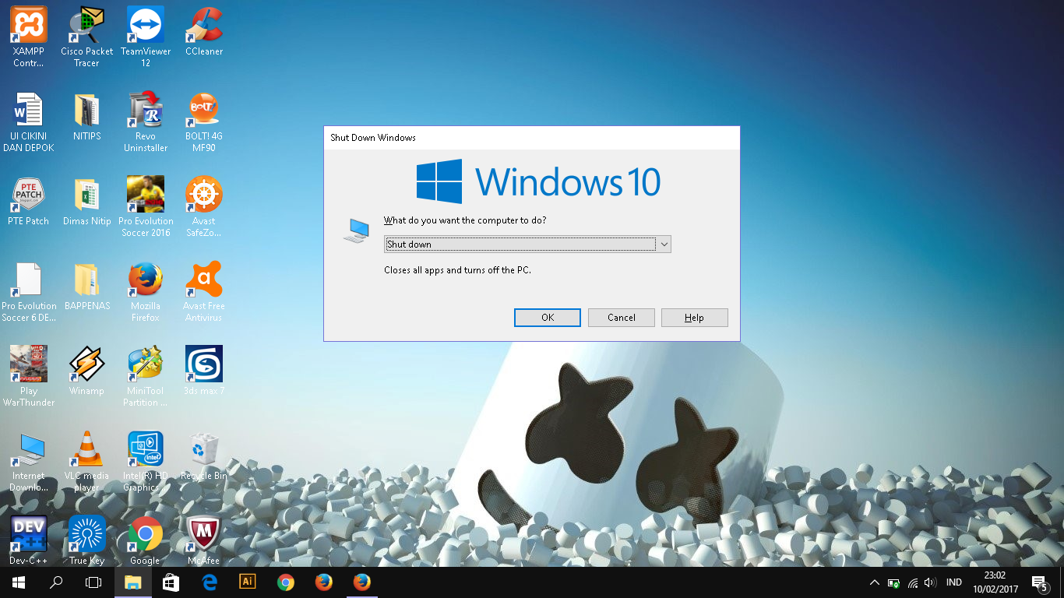The image size is (1064, 598).
Task: Select the UI CIKINI DAN DEPOK document
Action: tap(29, 122)
